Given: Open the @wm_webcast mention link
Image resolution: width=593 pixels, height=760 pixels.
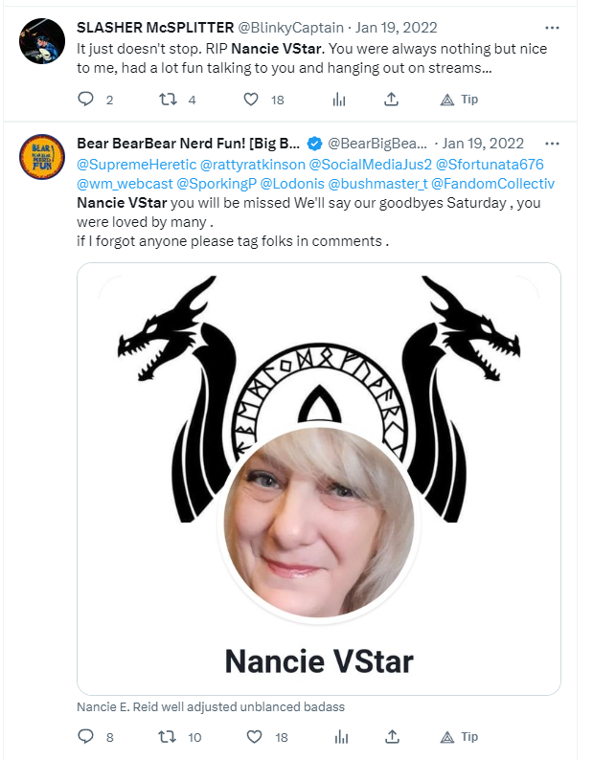Looking at the screenshot, I should click(x=125, y=184).
